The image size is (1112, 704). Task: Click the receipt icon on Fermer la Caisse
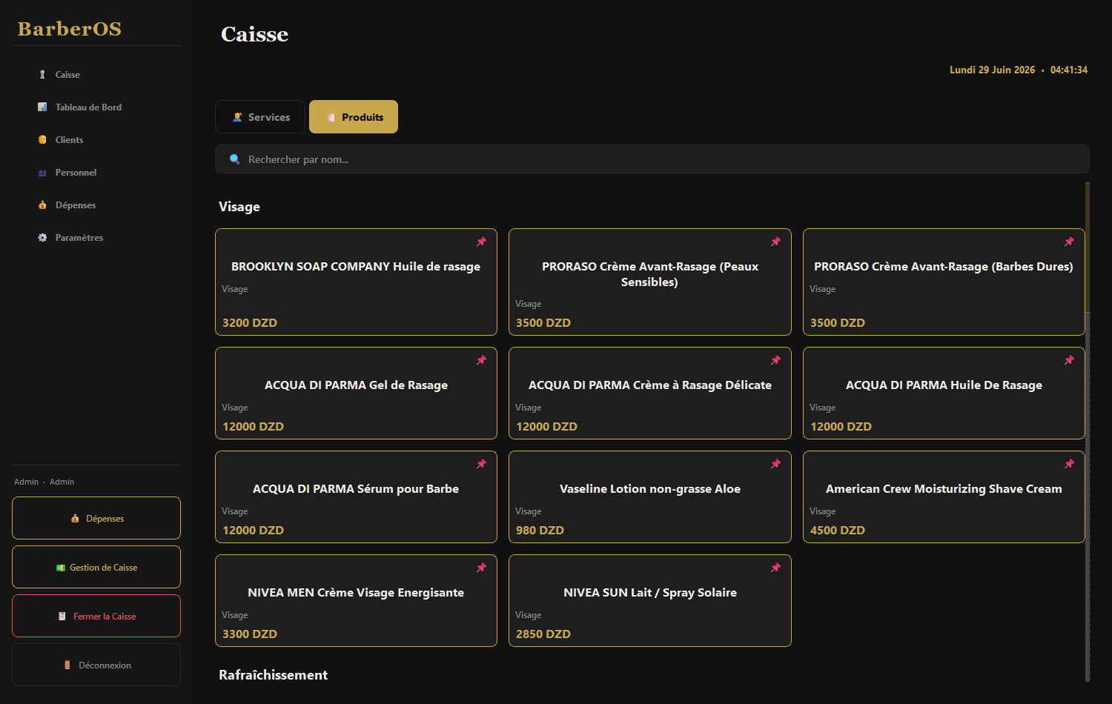[x=62, y=617]
